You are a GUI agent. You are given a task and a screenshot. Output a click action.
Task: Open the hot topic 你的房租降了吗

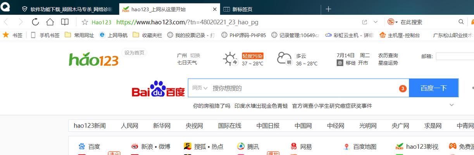[x=212, y=106]
